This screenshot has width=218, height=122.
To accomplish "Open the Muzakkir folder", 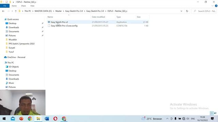I will pyautogui.click(x=13, y=40).
